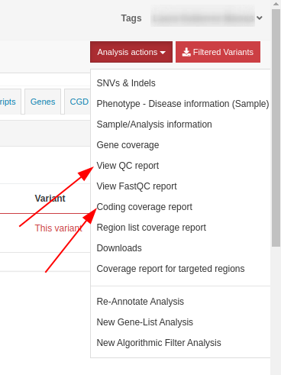
Task: Expand the Tags dropdown chevron
Action: (x=259, y=18)
